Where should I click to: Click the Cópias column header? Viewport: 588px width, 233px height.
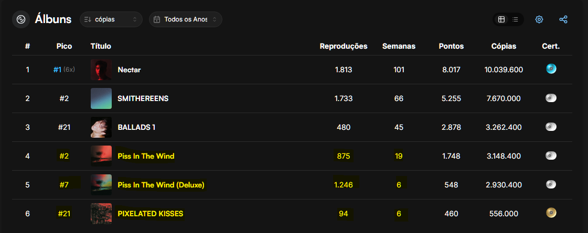(x=504, y=47)
